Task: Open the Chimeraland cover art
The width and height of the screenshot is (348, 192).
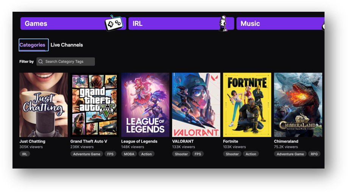Action: [x=298, y=105]
